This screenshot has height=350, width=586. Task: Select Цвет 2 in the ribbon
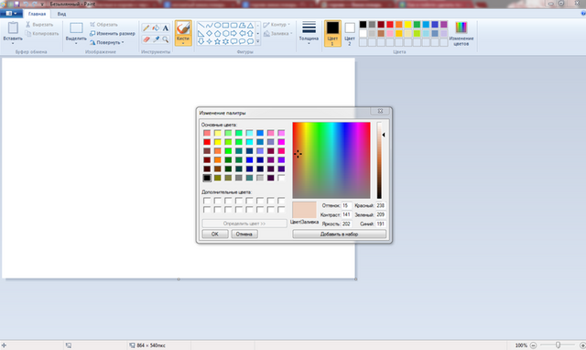[350, 33]
